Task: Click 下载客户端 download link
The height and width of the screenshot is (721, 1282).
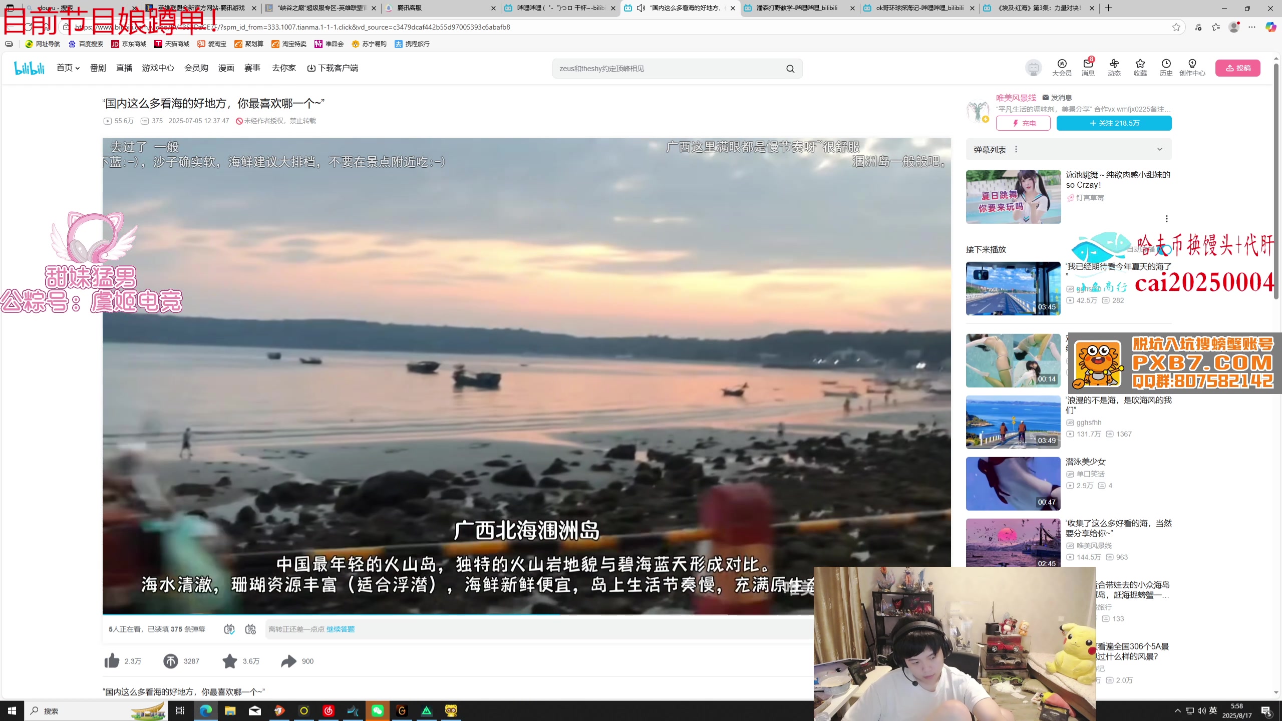Action: [x=333, y=68]
